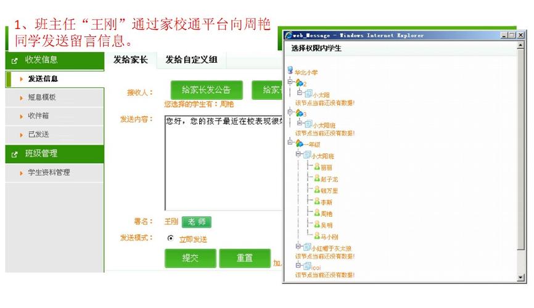The height and width of the screenshot is (308, 534).
Task: Click the 重置 reset button
Action: [x=245, y=258]
